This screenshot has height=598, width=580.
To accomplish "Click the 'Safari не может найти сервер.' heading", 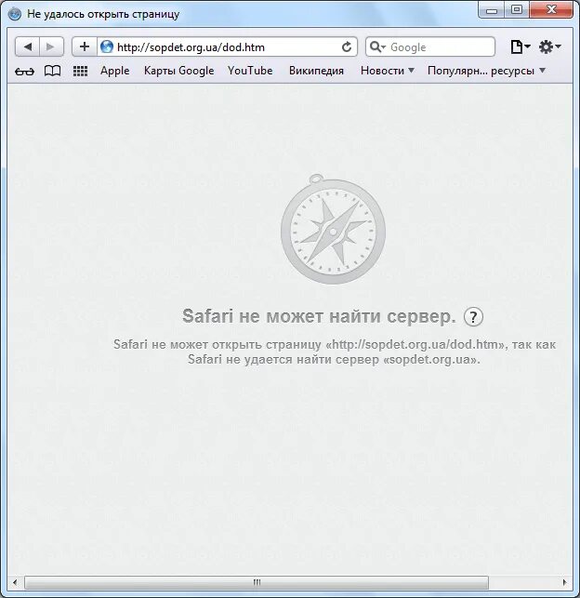I will pos(319,316).
